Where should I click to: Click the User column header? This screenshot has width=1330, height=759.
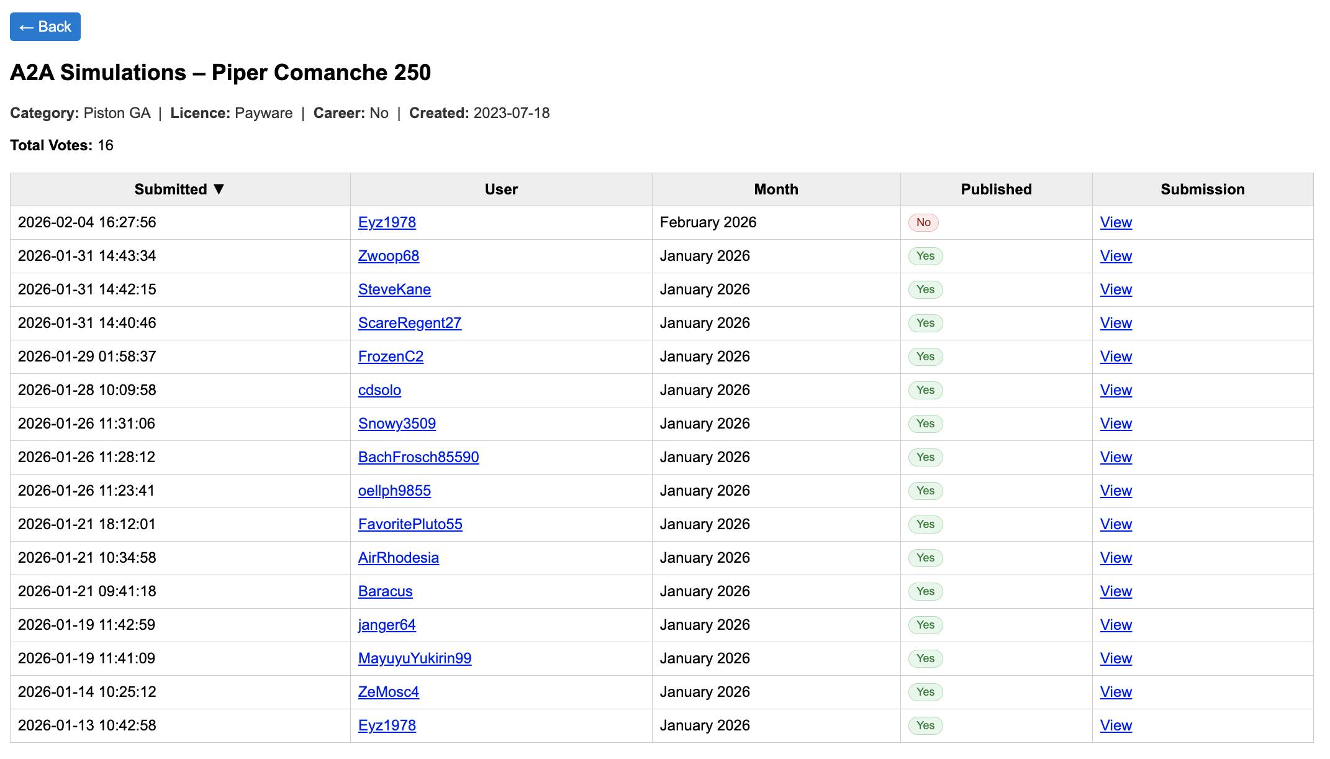tap(501, 189)
